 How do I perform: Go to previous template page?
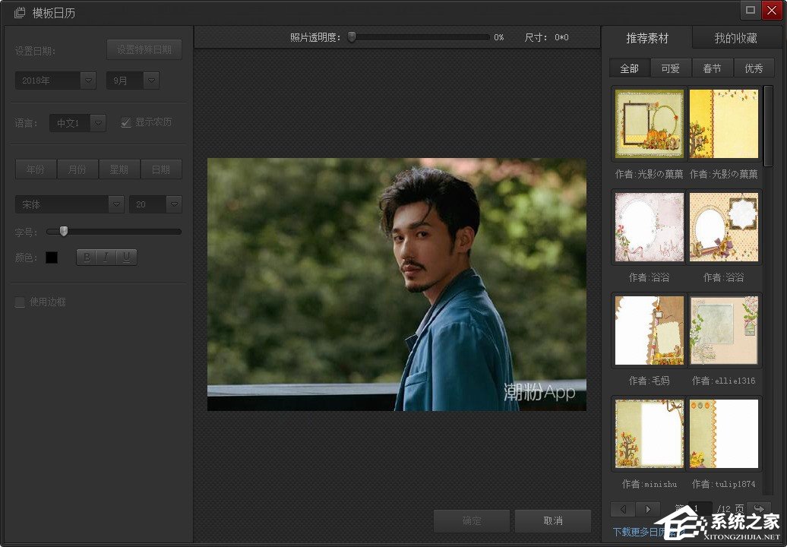tap(623, 509)
